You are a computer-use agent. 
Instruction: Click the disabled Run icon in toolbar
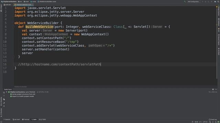pos(202,1)
